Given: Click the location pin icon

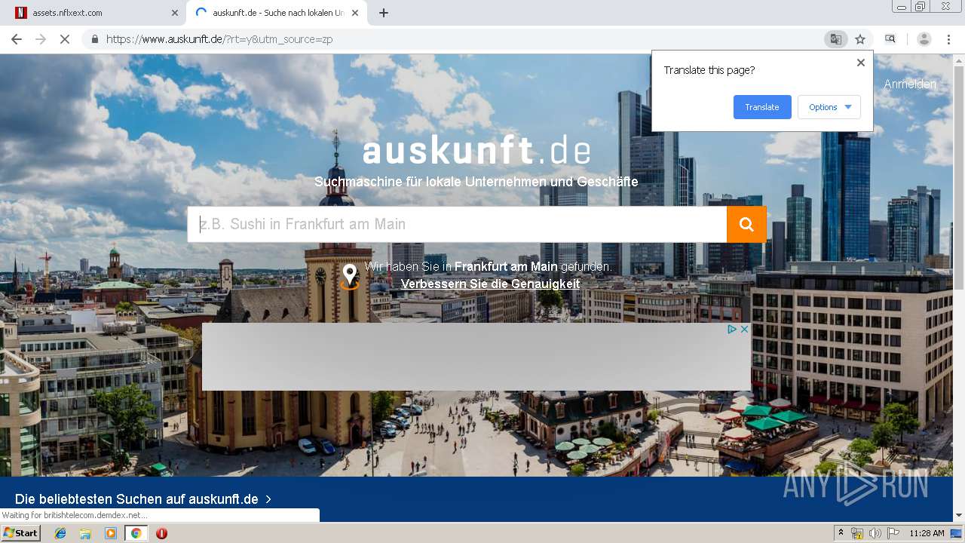Looking at the screenshot, I should 350,276.
